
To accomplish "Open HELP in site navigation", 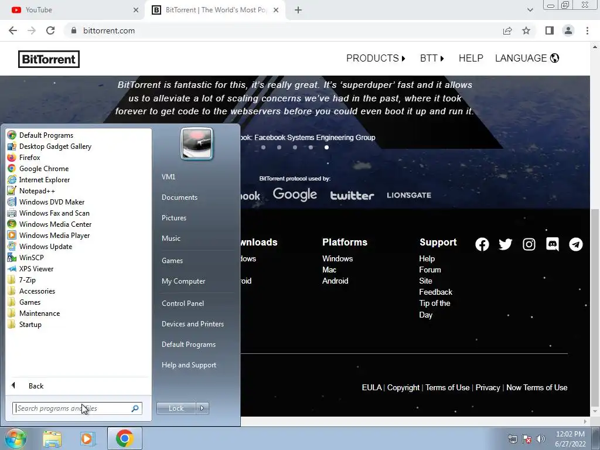I will click(x=471, y=58).
